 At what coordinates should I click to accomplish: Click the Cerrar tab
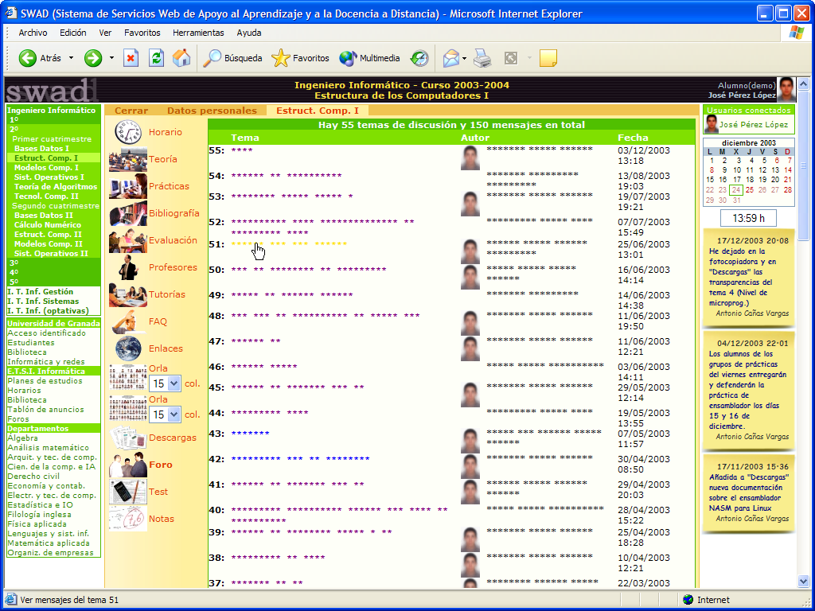[131, 111]
